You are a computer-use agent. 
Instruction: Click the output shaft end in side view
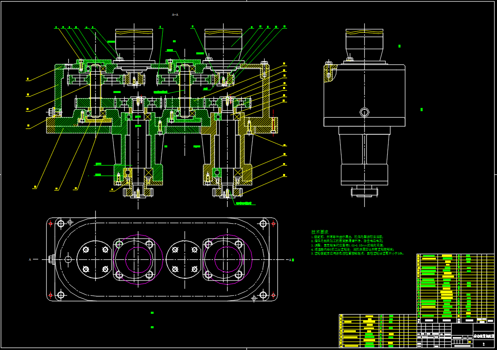(x=364, y=192)
